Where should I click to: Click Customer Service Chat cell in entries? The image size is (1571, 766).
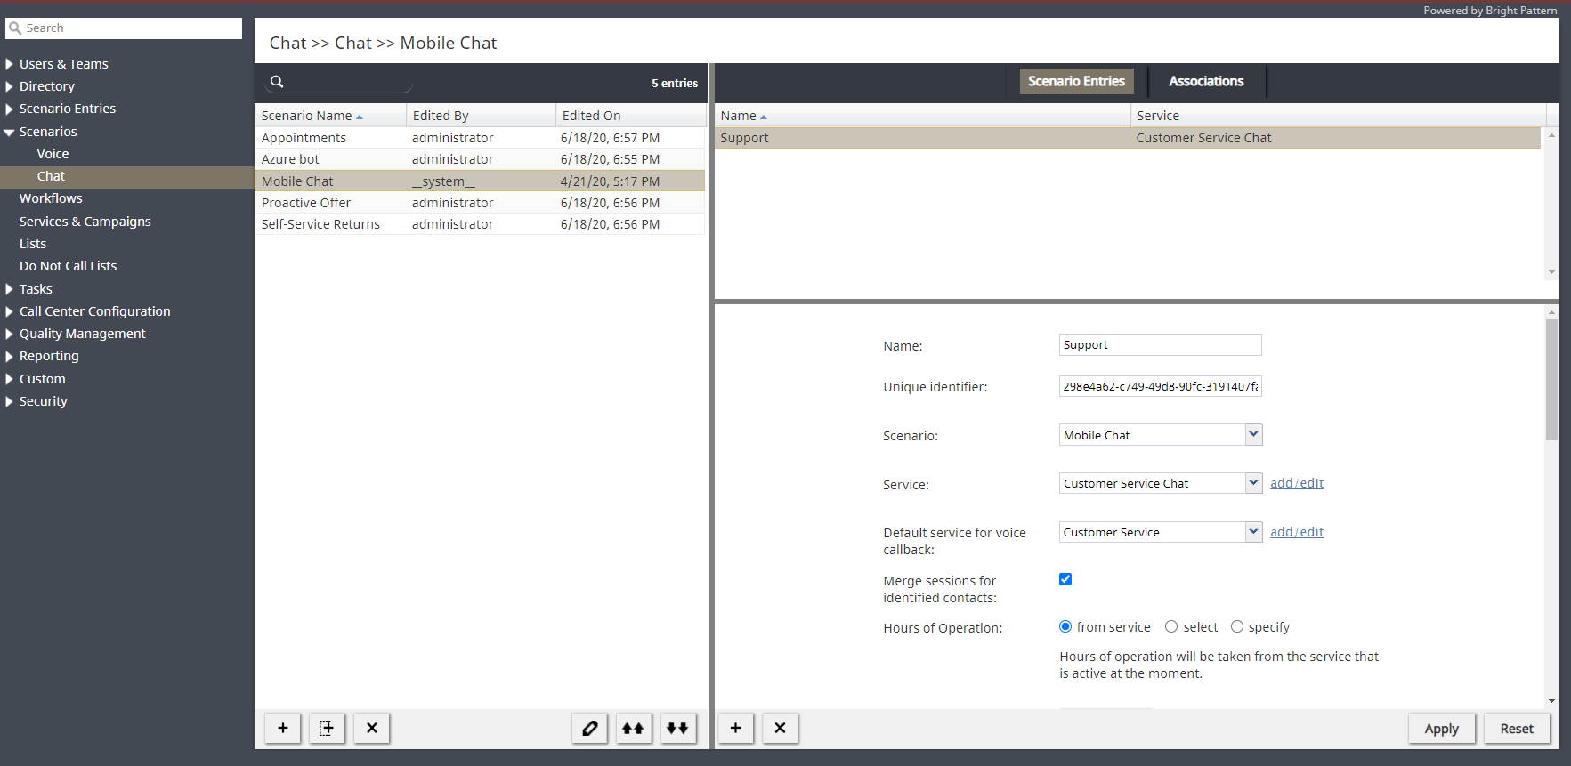pos(1203,138)
